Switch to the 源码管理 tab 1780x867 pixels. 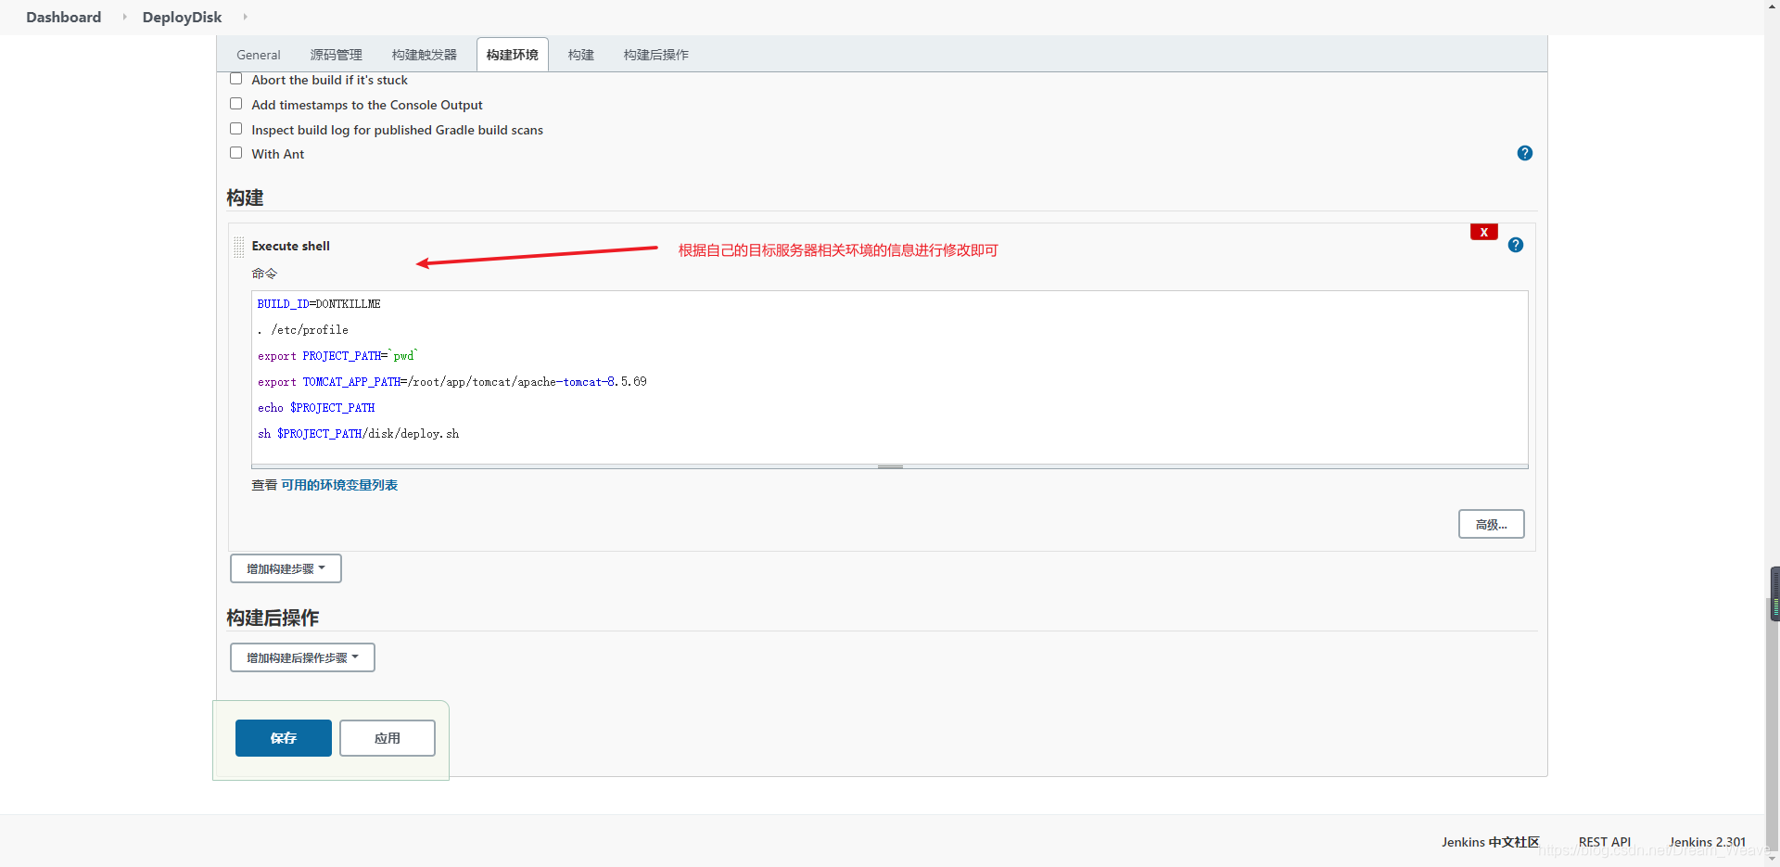(336, 55)
